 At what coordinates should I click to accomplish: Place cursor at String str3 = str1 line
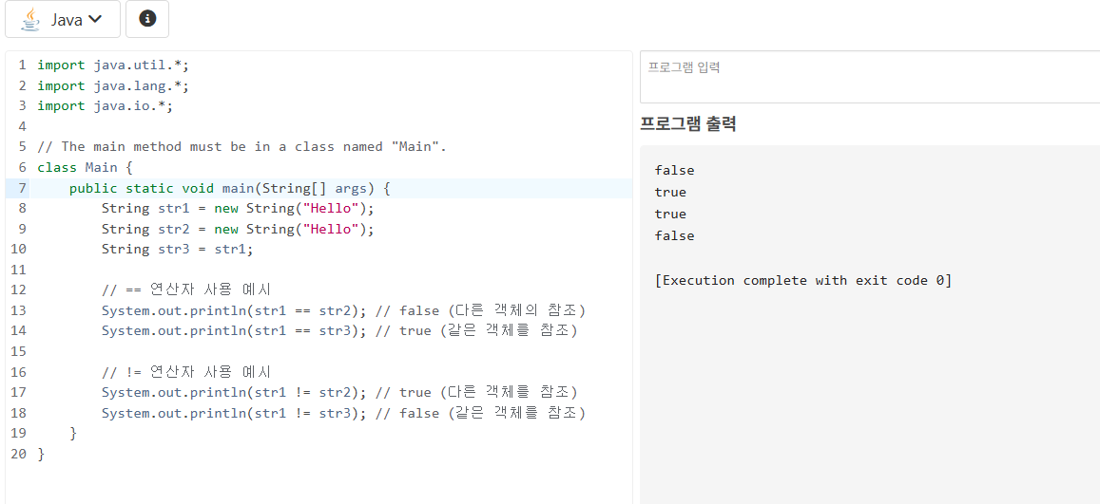(x=177, y=250)
